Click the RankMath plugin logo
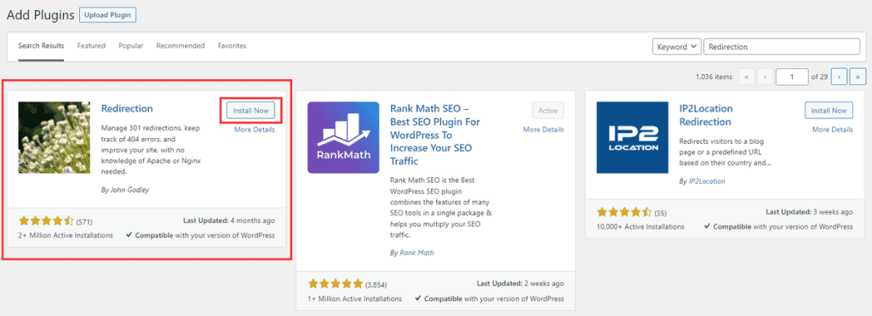This screenshot has height=316, width=872. tap(343, 137)
